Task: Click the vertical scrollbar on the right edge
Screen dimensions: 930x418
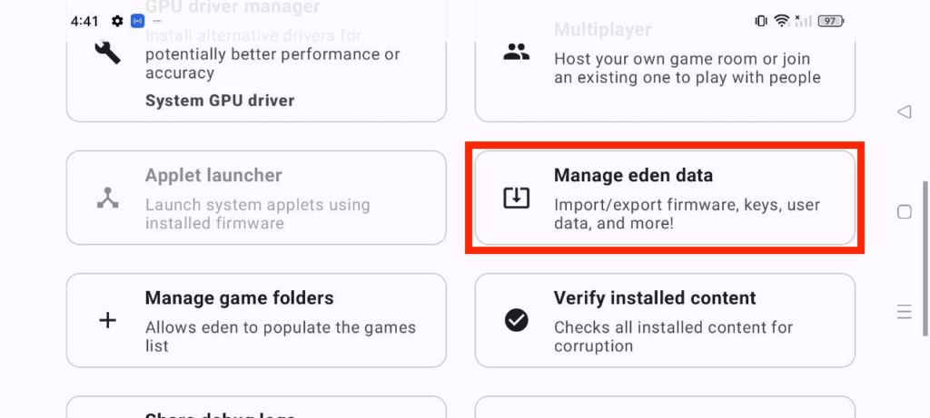Action: [x=925, y=258]
